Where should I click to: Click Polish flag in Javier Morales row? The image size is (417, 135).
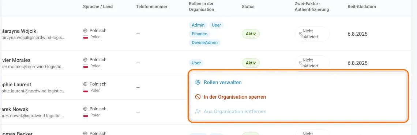coord(85,66)
